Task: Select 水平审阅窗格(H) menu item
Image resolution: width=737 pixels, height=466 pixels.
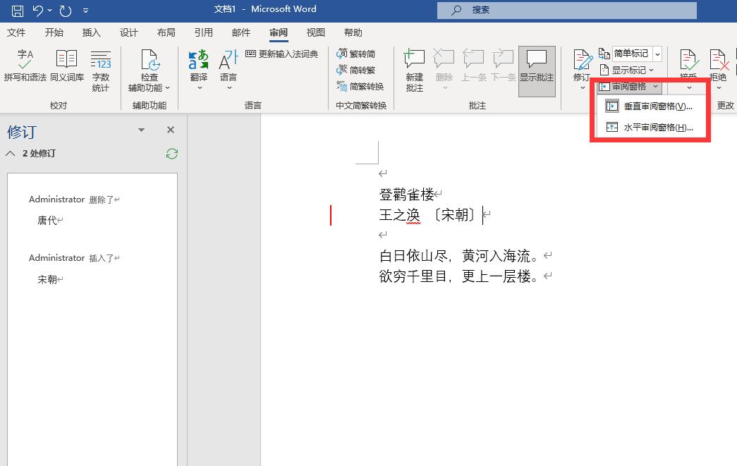Action: [650, 128]
